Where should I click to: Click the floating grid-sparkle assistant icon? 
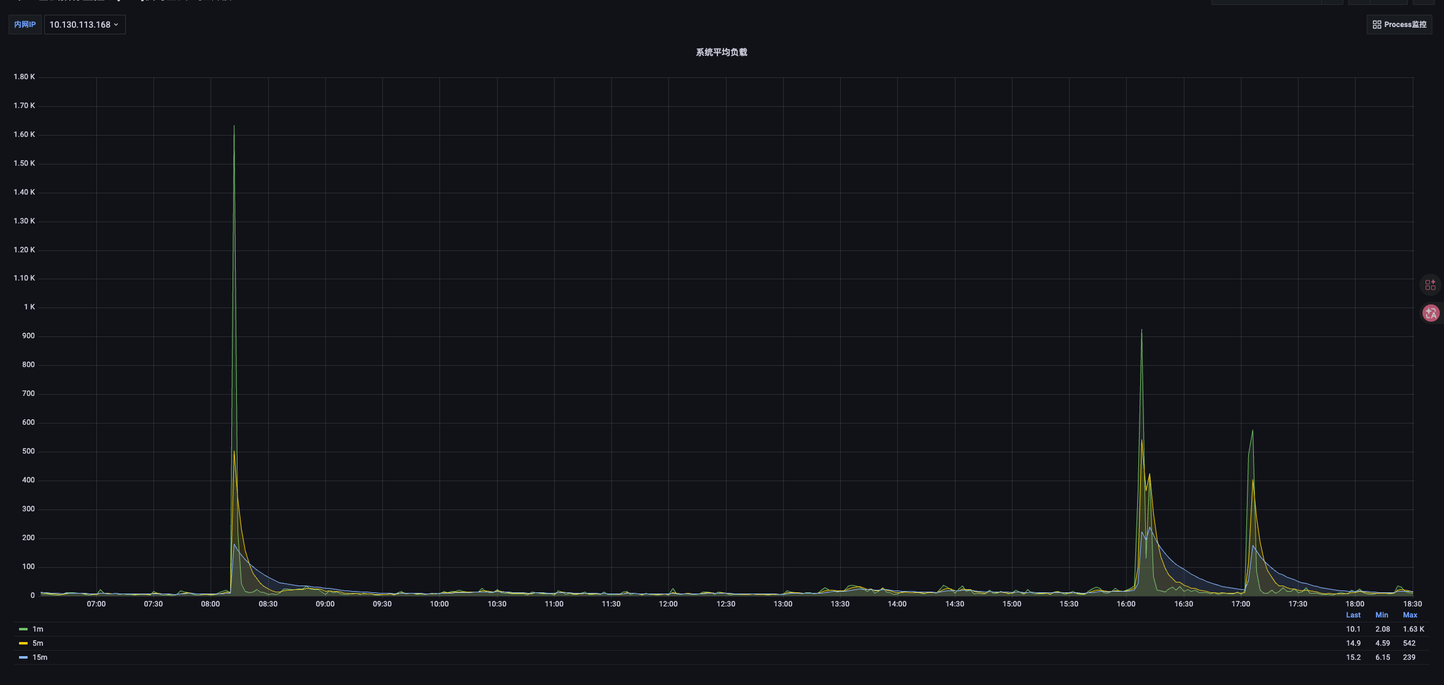[1430, 285]
